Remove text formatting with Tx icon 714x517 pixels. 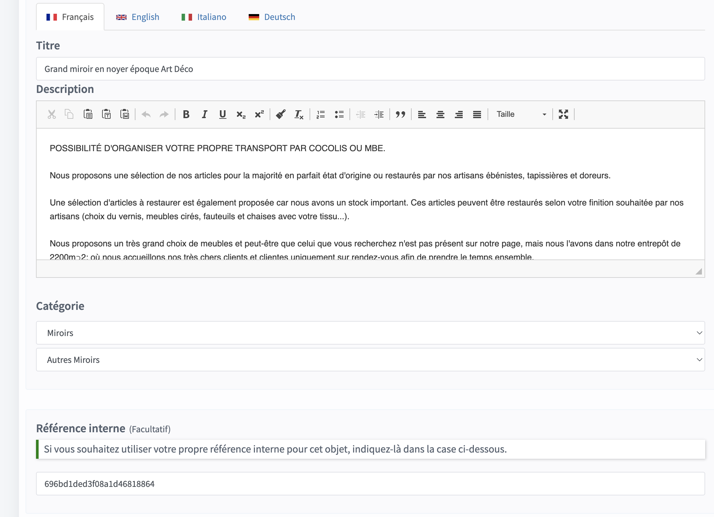pos(299,114)
